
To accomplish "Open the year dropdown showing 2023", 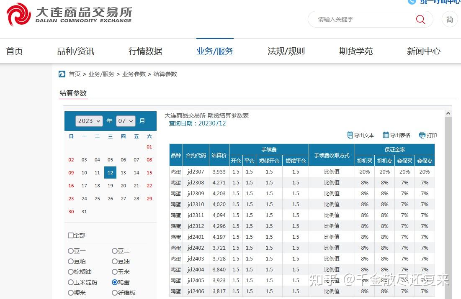I will (88, 121).
